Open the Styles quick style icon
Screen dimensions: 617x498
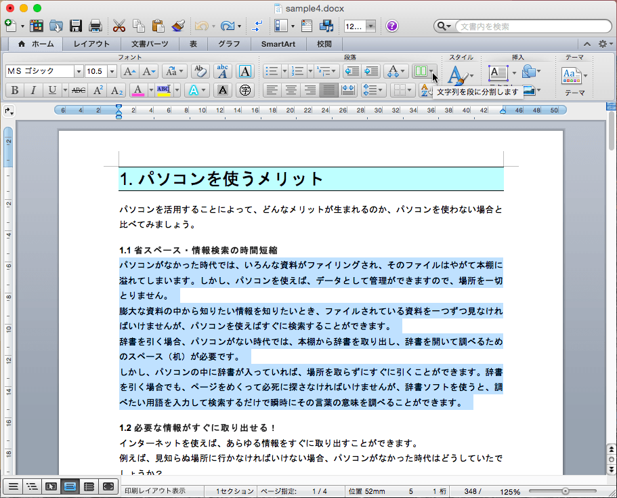458,75
